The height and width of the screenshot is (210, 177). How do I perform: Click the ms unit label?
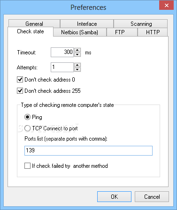pos(88,52)
